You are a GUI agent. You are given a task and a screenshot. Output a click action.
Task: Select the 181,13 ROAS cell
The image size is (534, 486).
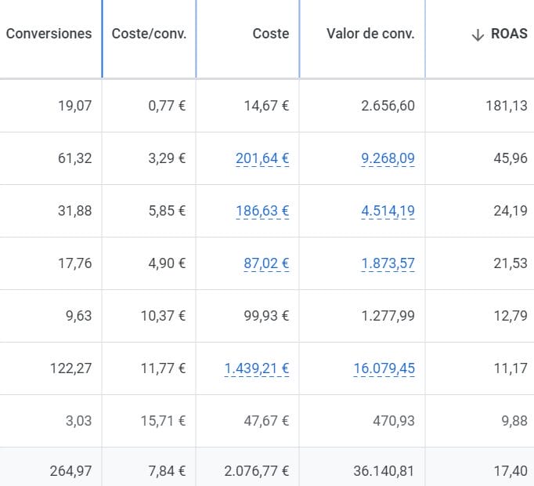(x=505, y=106)
